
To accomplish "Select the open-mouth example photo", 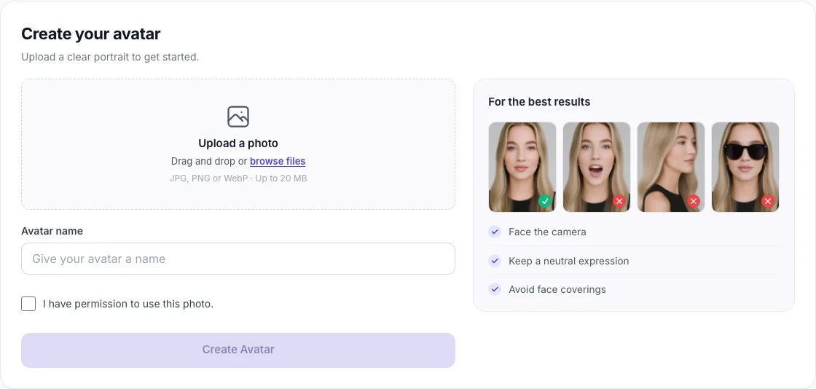I will coord(597,167).
